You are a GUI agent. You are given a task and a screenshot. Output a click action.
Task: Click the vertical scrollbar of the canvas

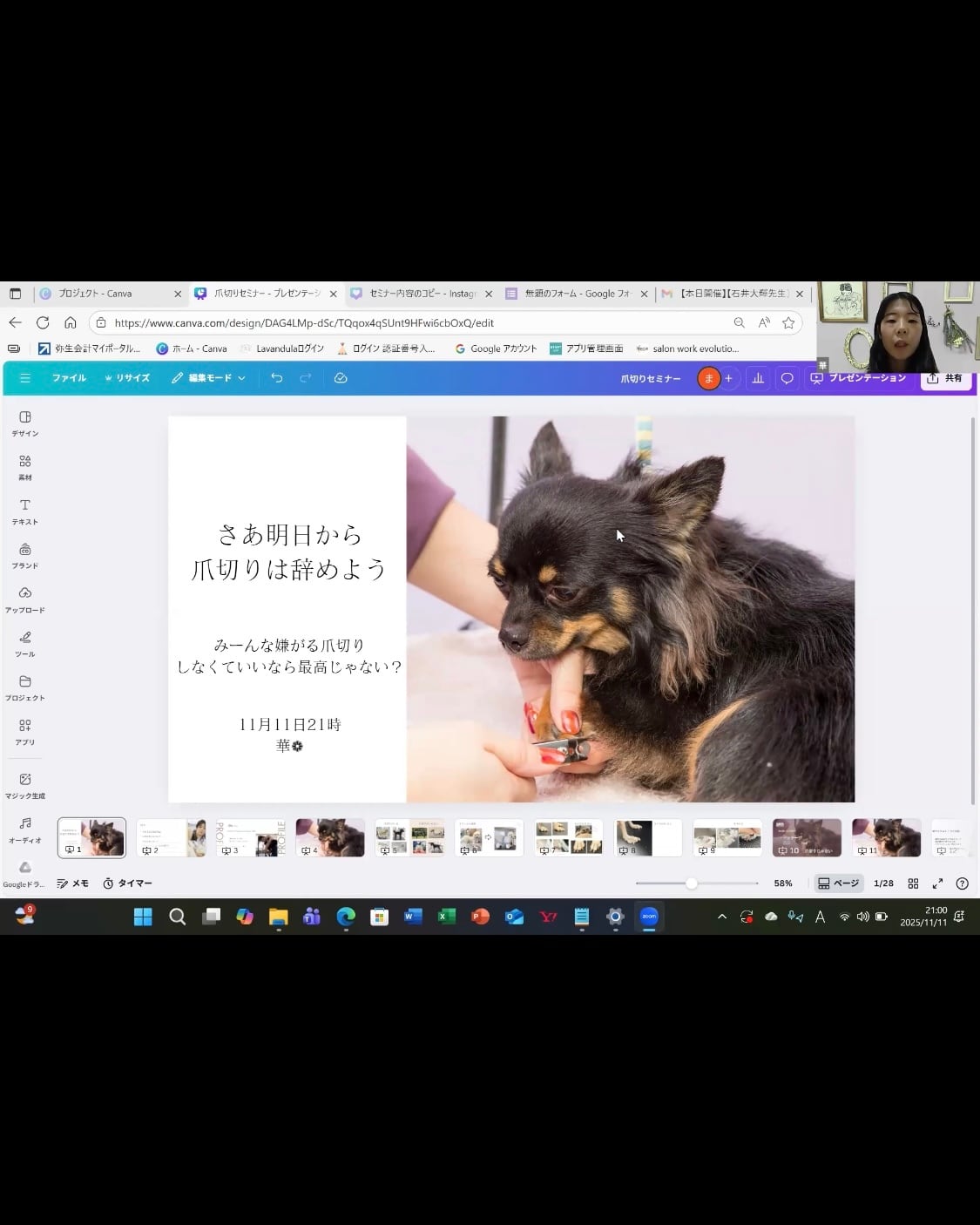[973, 610]
